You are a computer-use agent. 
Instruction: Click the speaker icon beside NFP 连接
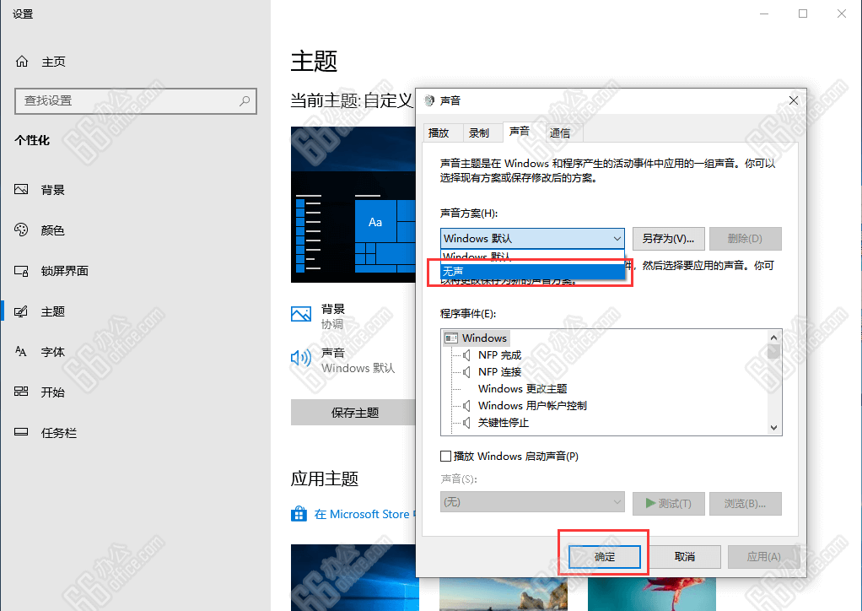tap(466, 372)
